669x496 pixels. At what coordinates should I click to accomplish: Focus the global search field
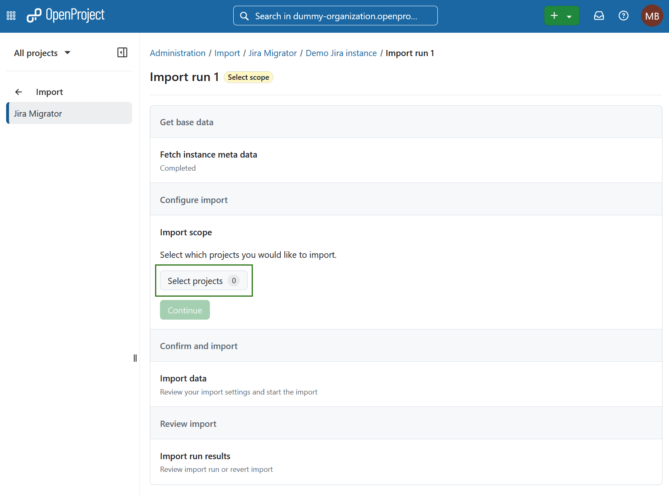[x=335, y=16]
